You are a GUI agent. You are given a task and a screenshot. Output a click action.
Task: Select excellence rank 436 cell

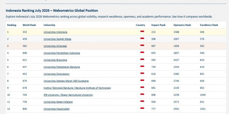[x=202, y=32]
